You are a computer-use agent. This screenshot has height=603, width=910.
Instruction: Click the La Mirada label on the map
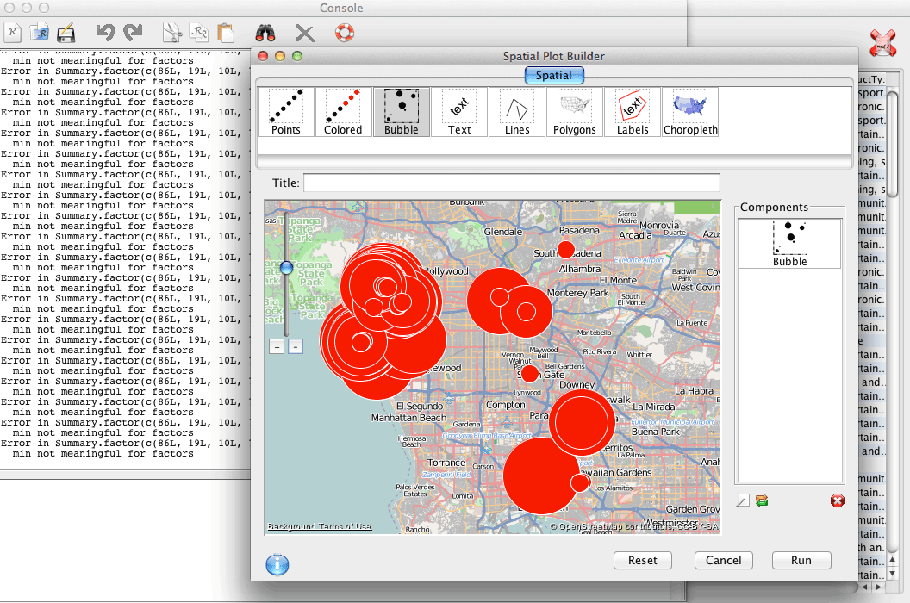click(x=653, y=407)
